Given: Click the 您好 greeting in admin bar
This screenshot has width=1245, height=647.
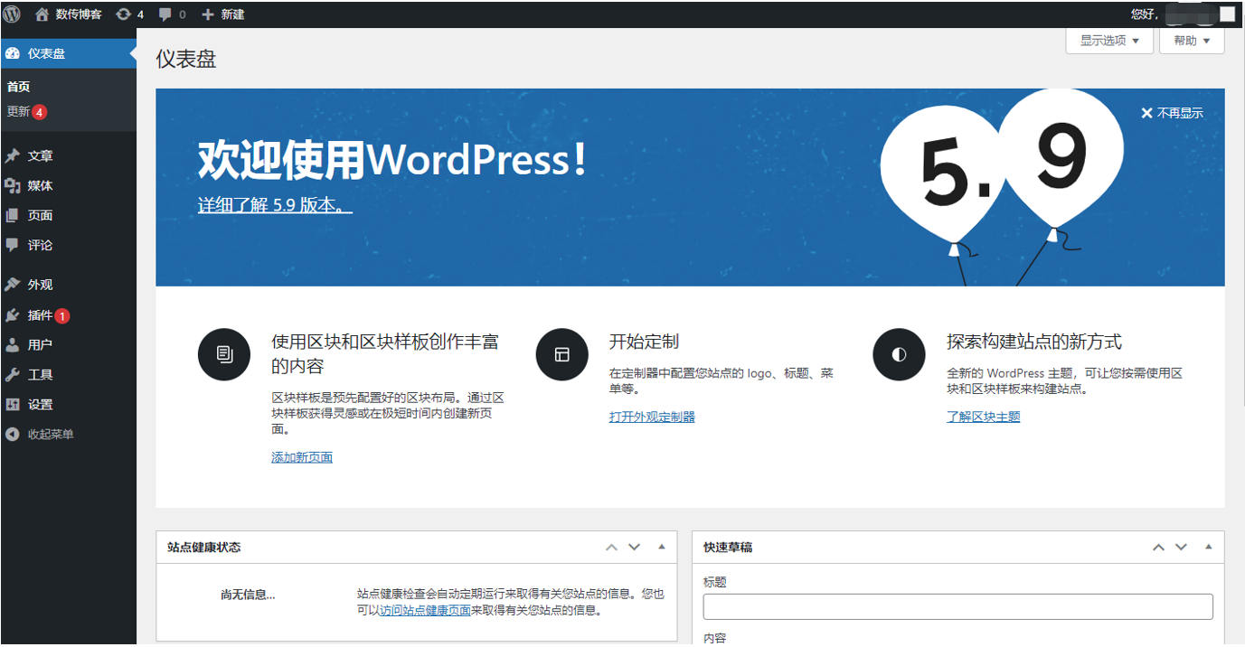Looking at the screenshot, I should pos(1144,14).
